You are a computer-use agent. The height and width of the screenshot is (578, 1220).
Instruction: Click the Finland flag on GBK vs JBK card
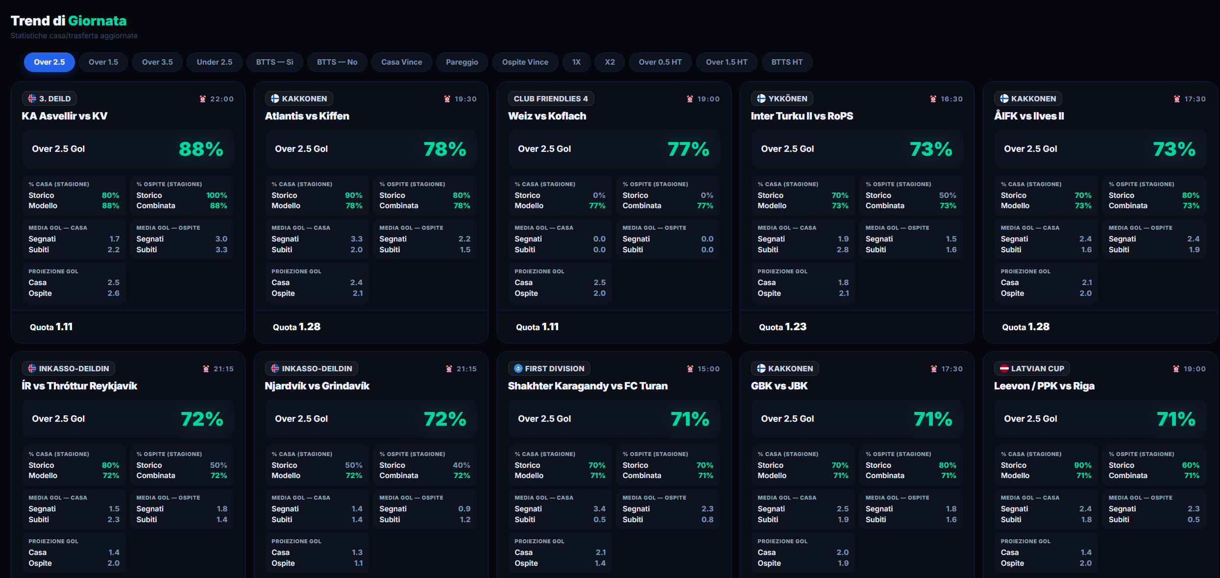click(x=761, y=368)
